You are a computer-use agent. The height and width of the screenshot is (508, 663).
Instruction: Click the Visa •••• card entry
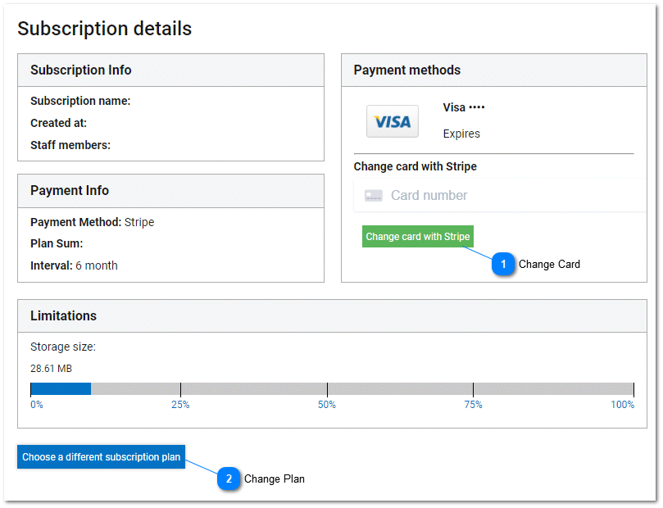tap(464, 107)
